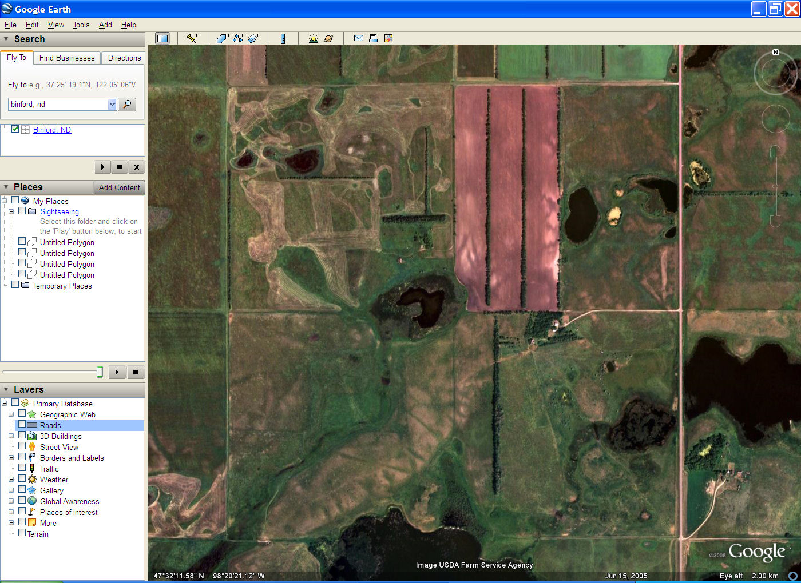Stop tour button below Places list
The image size is (801, 583).
click(x=136, y=372)
